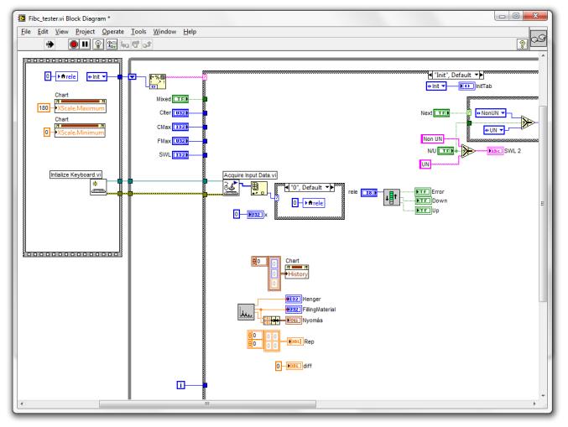Select the FMax numeric terminal
Screen dimensions: 568x427
[x=180, y=141]
